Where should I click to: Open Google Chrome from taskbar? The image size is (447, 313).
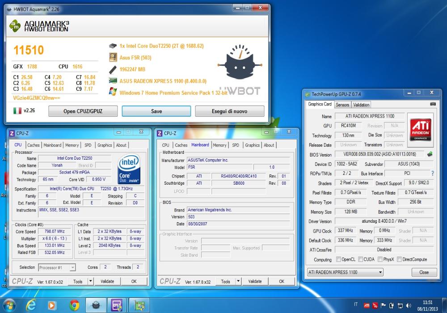[74, 305]
